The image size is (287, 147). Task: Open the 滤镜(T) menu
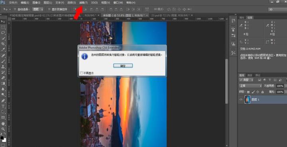(x=83, y=3)
